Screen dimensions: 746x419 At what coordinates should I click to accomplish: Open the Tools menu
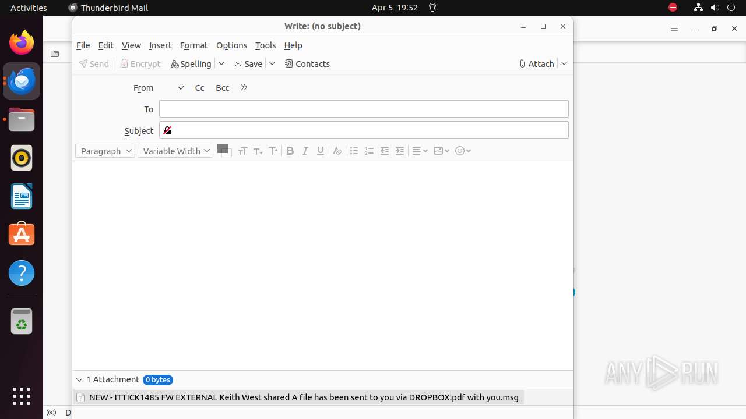265,45
